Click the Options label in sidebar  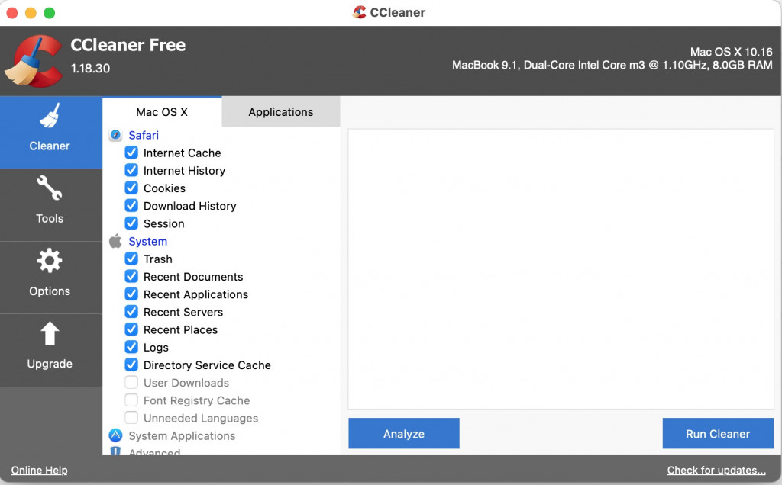click(x=50, y=291)
